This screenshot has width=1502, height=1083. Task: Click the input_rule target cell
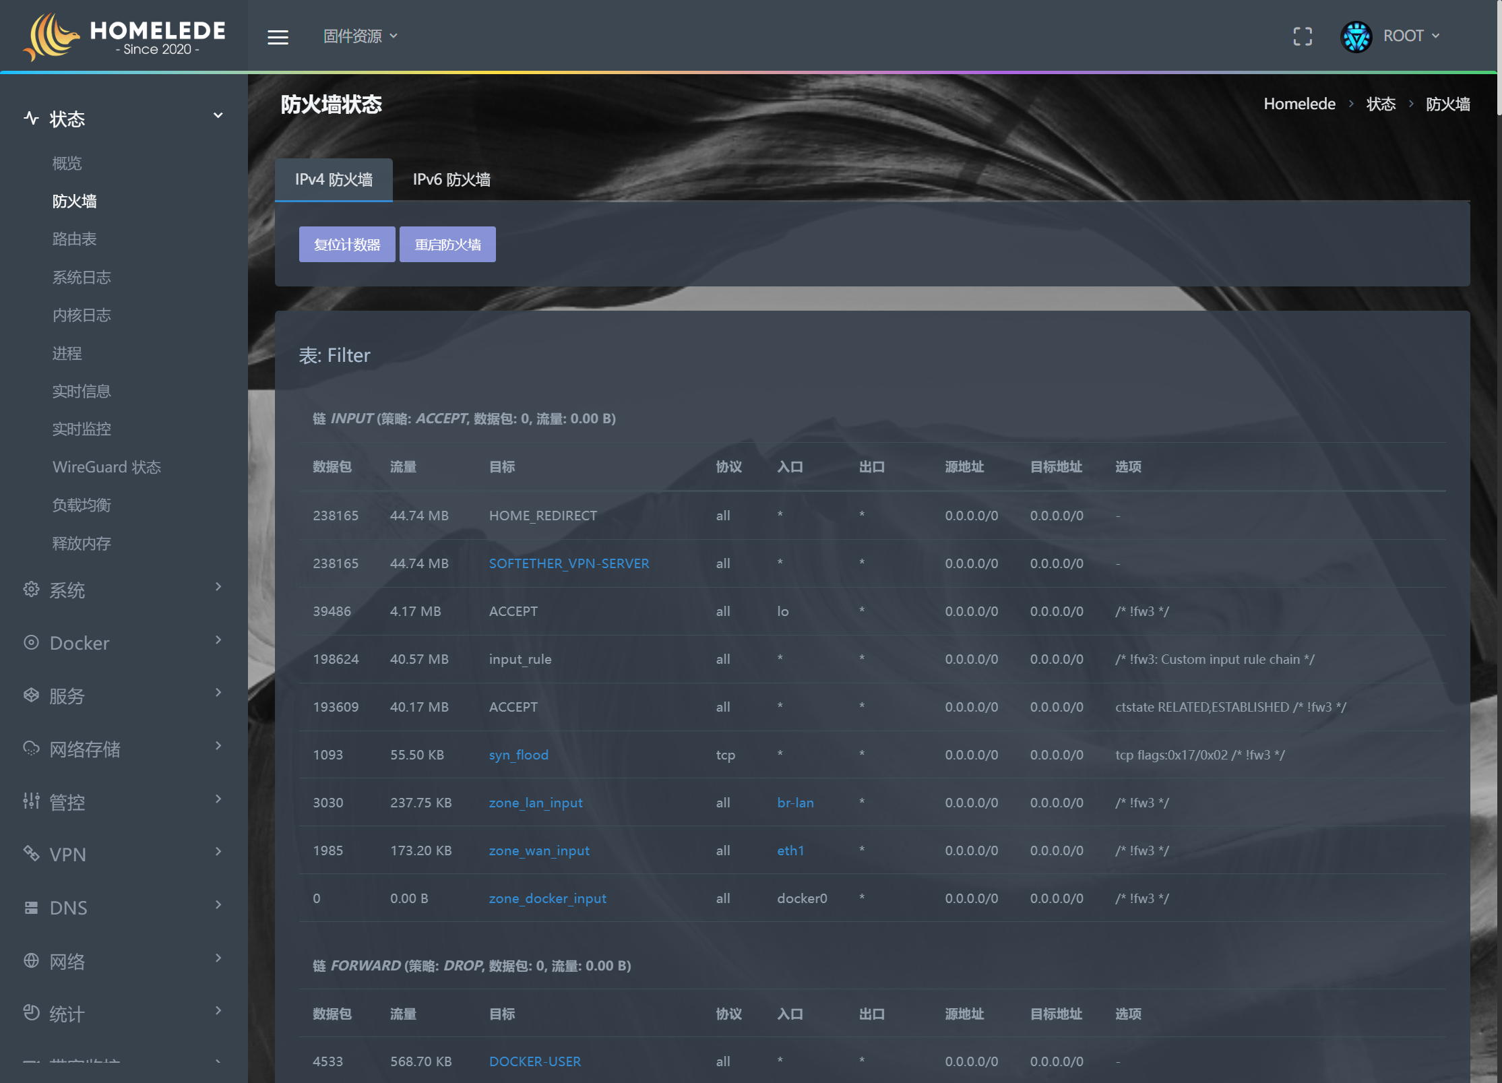coord(520,659)
